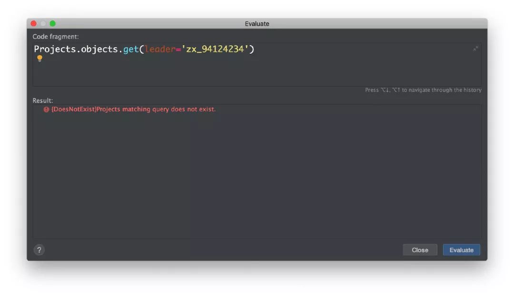This screenshot has width=514, height=296.
Task: Click the gray minimize window button
Action: (x=43, y=23)
